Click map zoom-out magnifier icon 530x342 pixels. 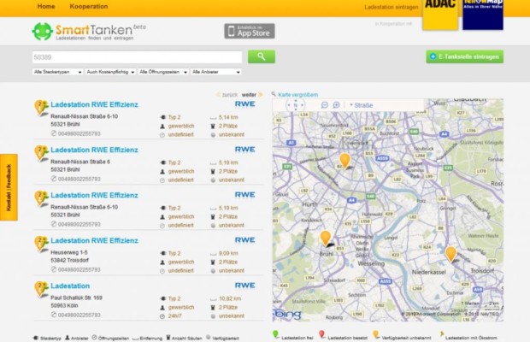tap(325, 105)
